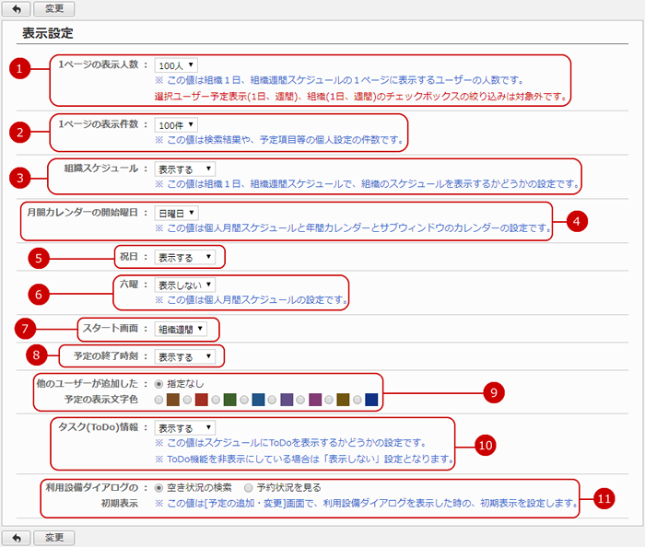
Task: Open the 1ページの表示件数 dropdown showing 100件
Action: (x=176, y=125)
